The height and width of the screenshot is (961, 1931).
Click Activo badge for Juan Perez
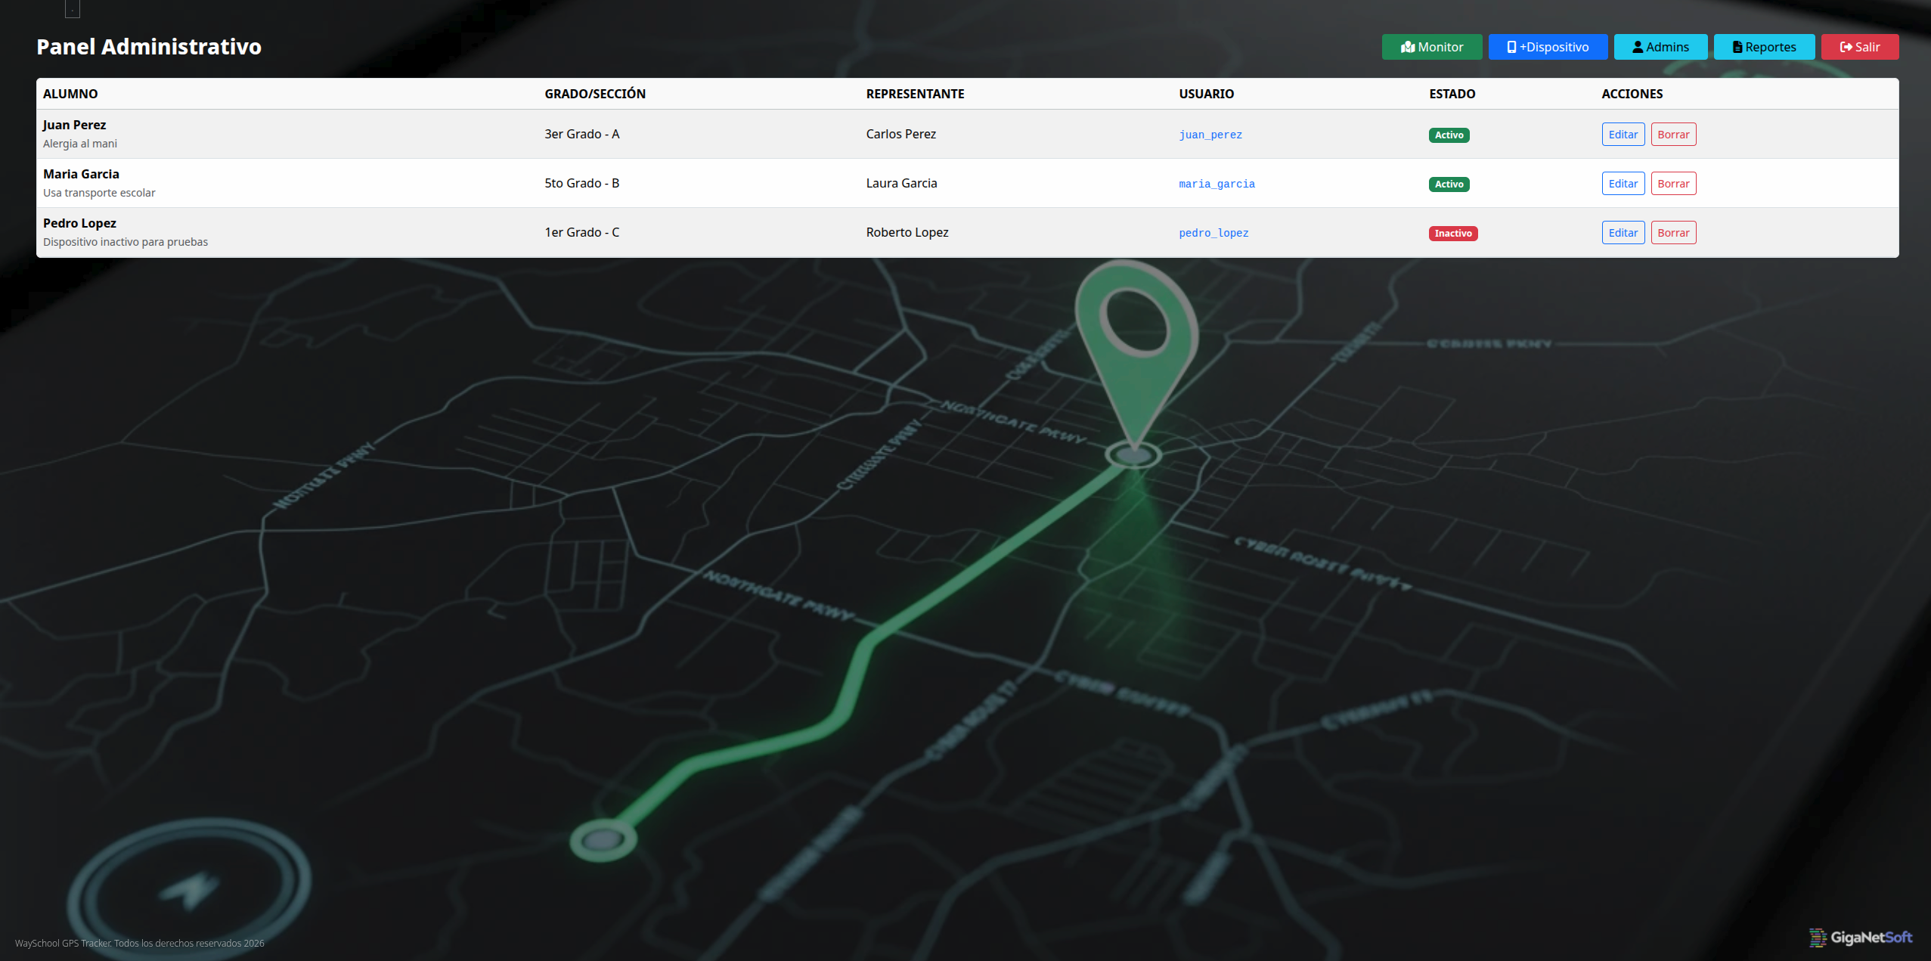[1449, 135]
